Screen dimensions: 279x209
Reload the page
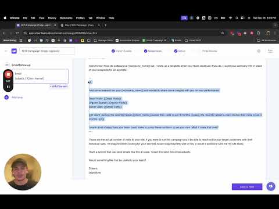[17, 33]
